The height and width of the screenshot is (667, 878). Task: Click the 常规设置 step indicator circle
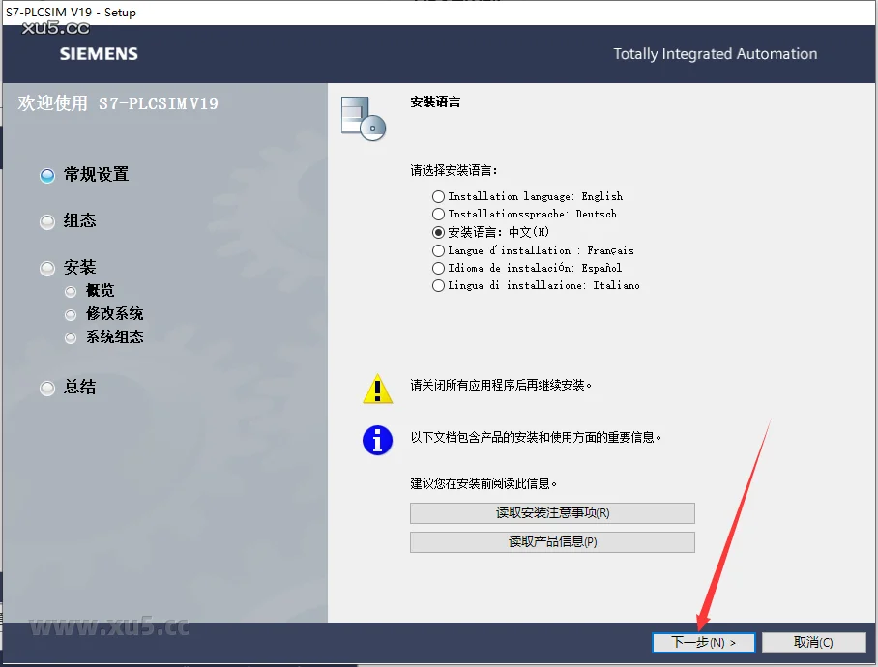pyautogui.click(x=46, y=175)
